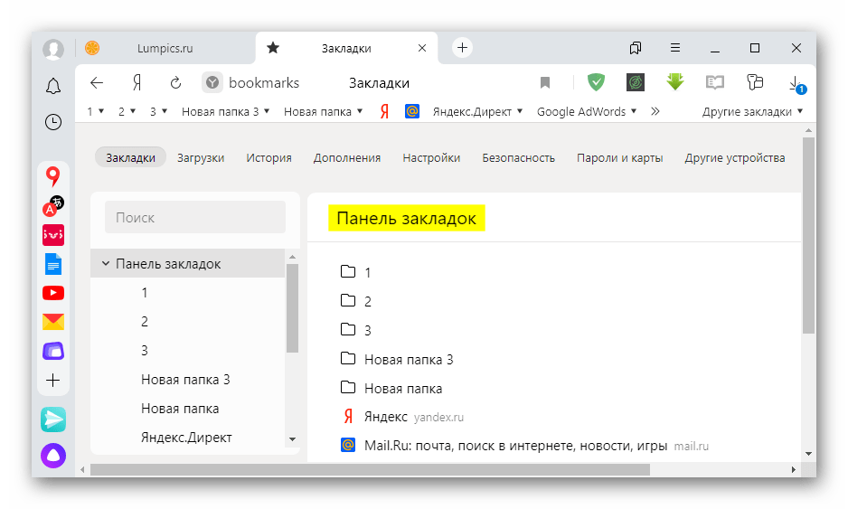This screenshot has height=509, width=848.
Task: Add a site with the sidebar plus
Action: tap(53, 381)
